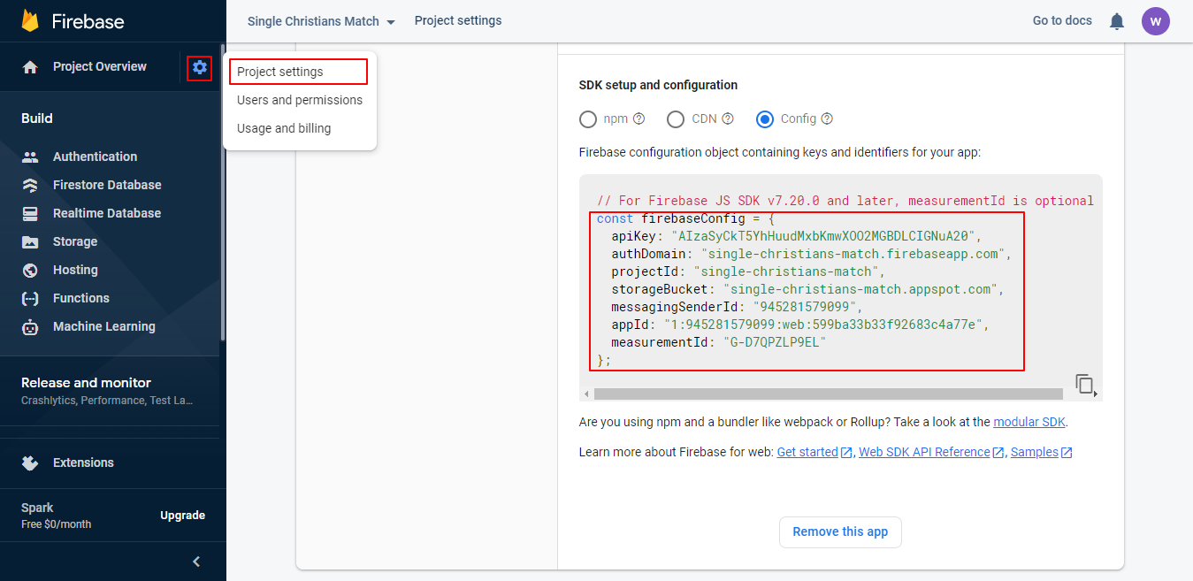The height and width of the screenshot is (581, 1193).
Task: Collapse the sidebar with the chevron
Action: click(x=196, y=562)
